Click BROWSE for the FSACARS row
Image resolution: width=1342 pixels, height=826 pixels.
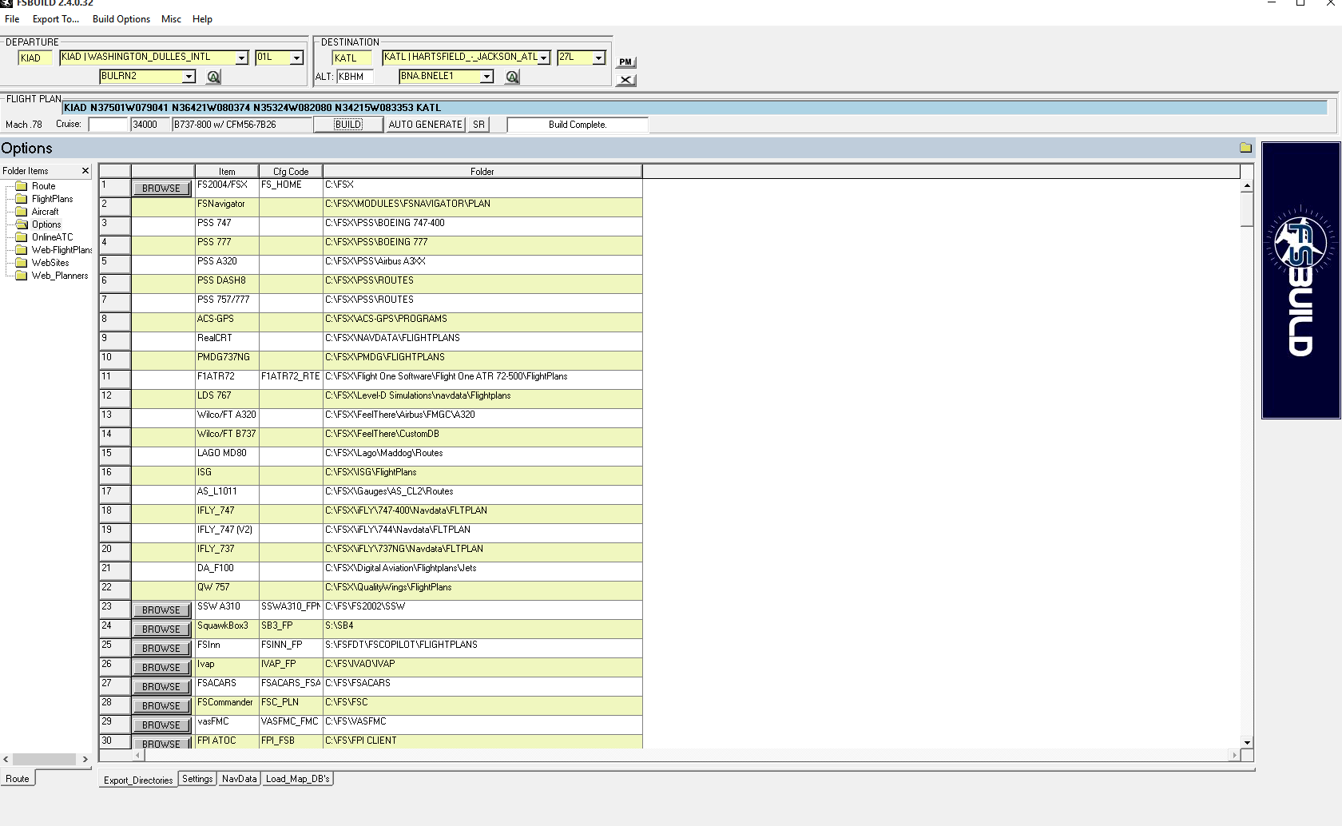coord(161,687)
